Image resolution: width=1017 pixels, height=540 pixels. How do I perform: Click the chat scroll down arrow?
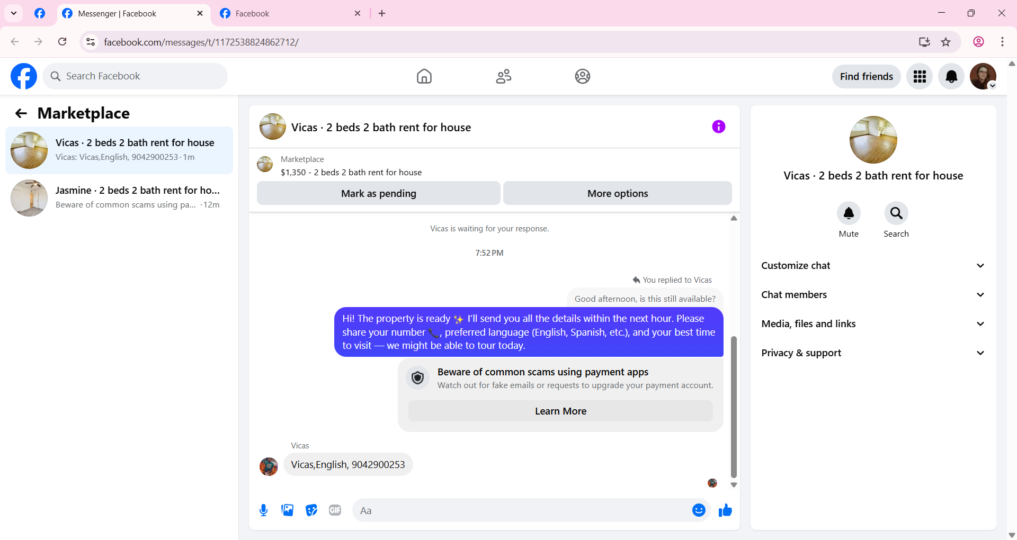coord(734,485)
